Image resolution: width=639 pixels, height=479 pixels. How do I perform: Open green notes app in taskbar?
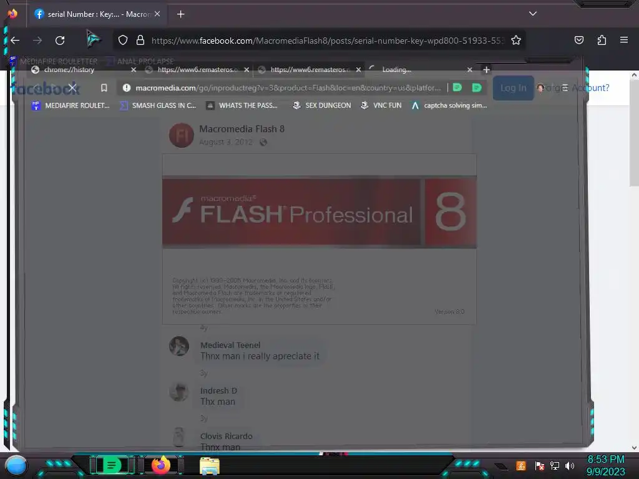point(111,465)
